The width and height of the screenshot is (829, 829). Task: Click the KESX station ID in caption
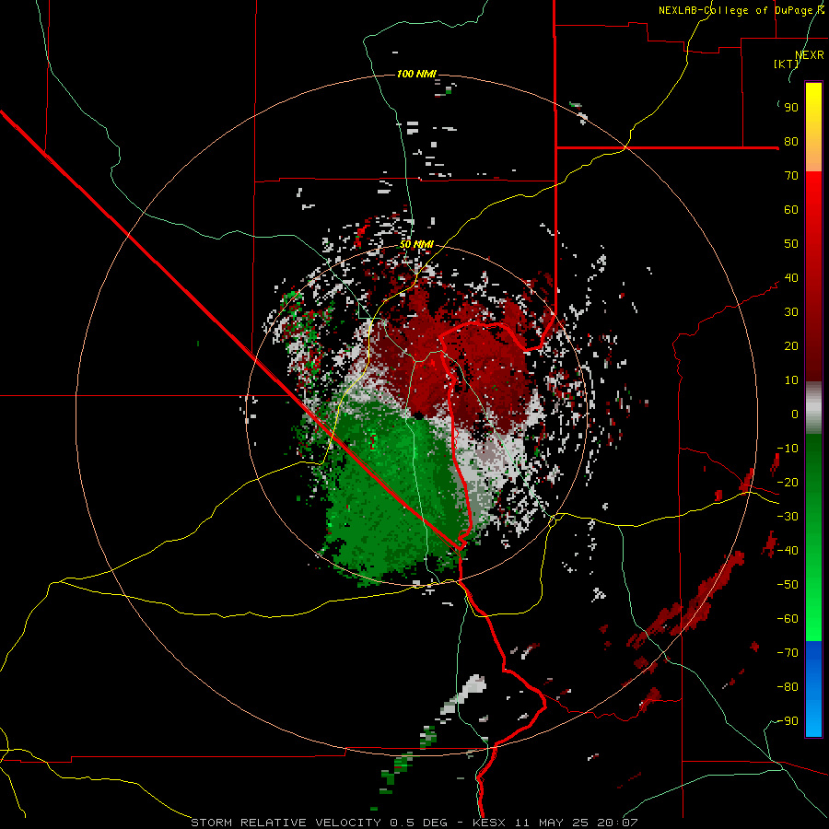[x=488, y=823]
